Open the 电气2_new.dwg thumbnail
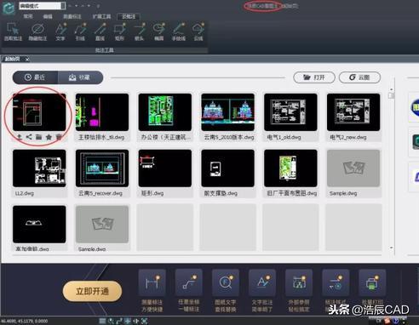419x325 pixels. (x=353, y=112)
